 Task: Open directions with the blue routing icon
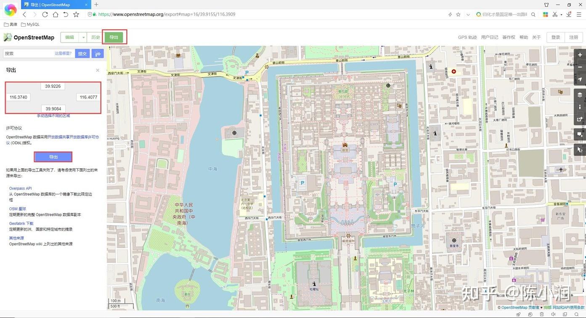[x=97, y=53]
